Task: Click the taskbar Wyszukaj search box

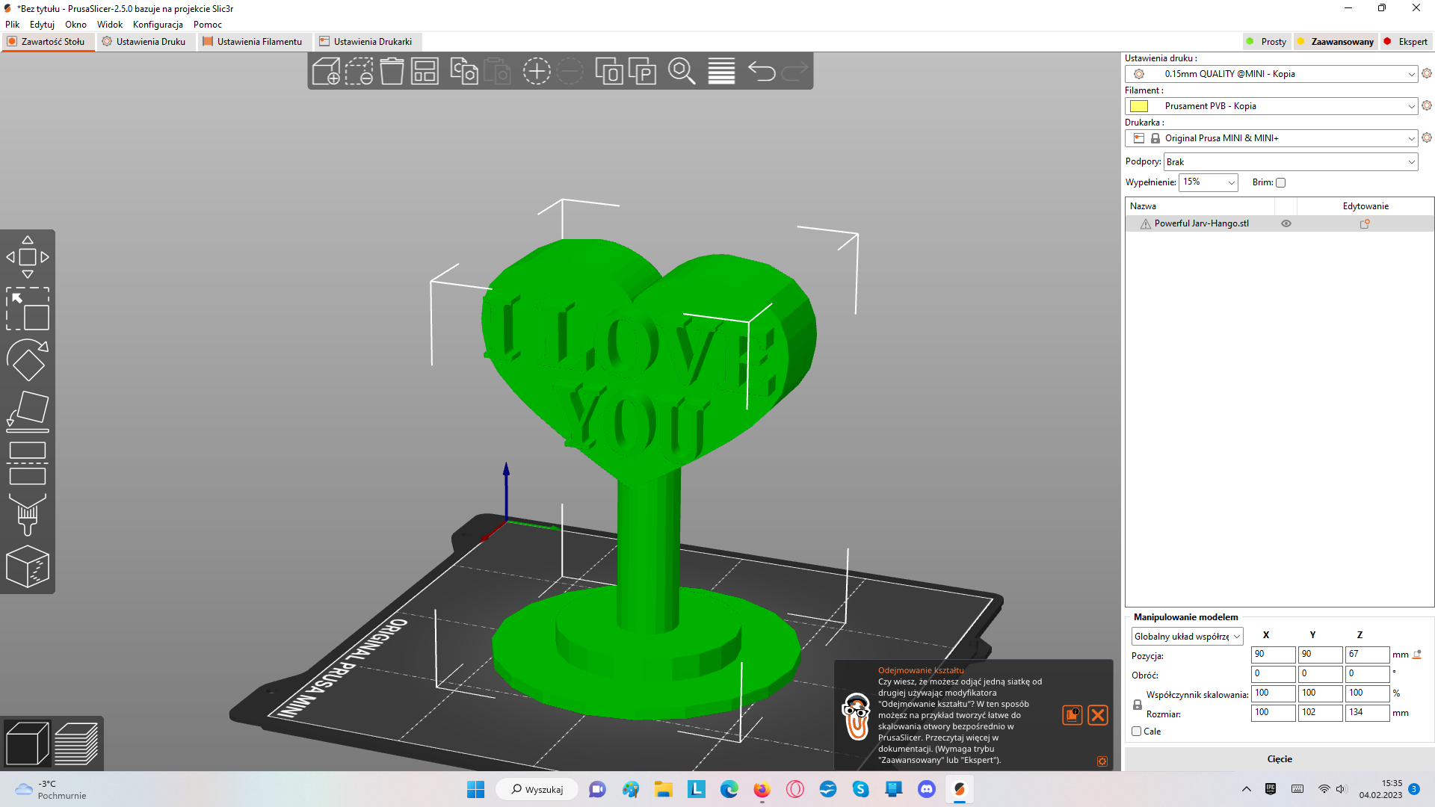Action: point(537,789)
